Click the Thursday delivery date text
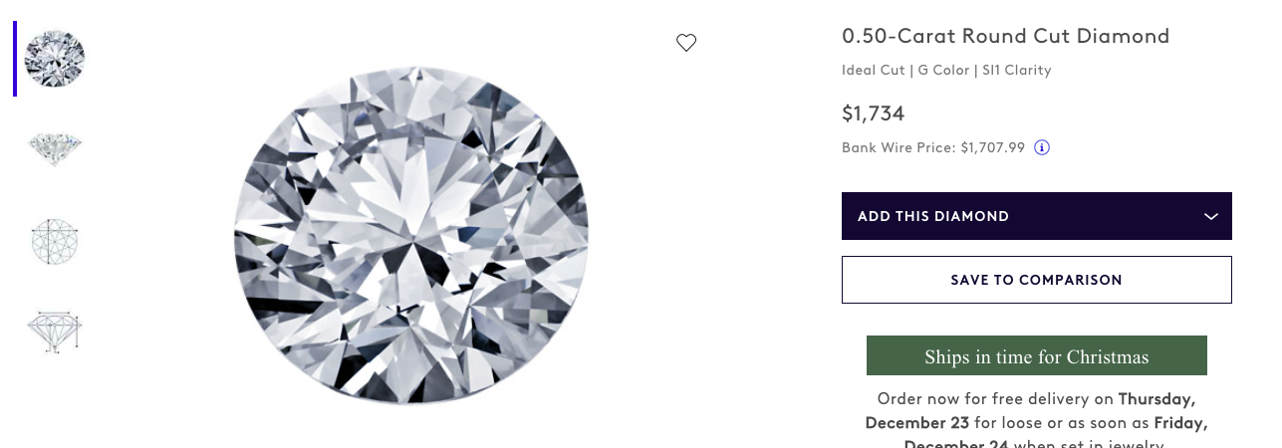 (x=1156, y=399)
